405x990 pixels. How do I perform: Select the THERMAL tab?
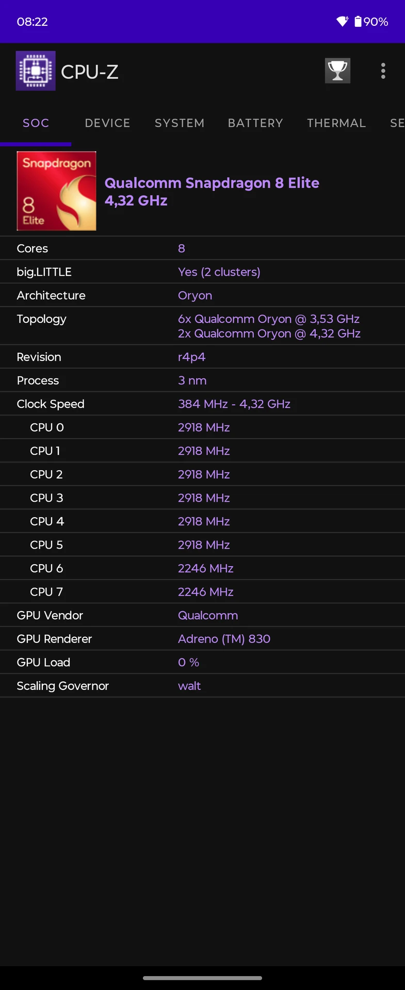pyautogui.click(x=336, y=123)
